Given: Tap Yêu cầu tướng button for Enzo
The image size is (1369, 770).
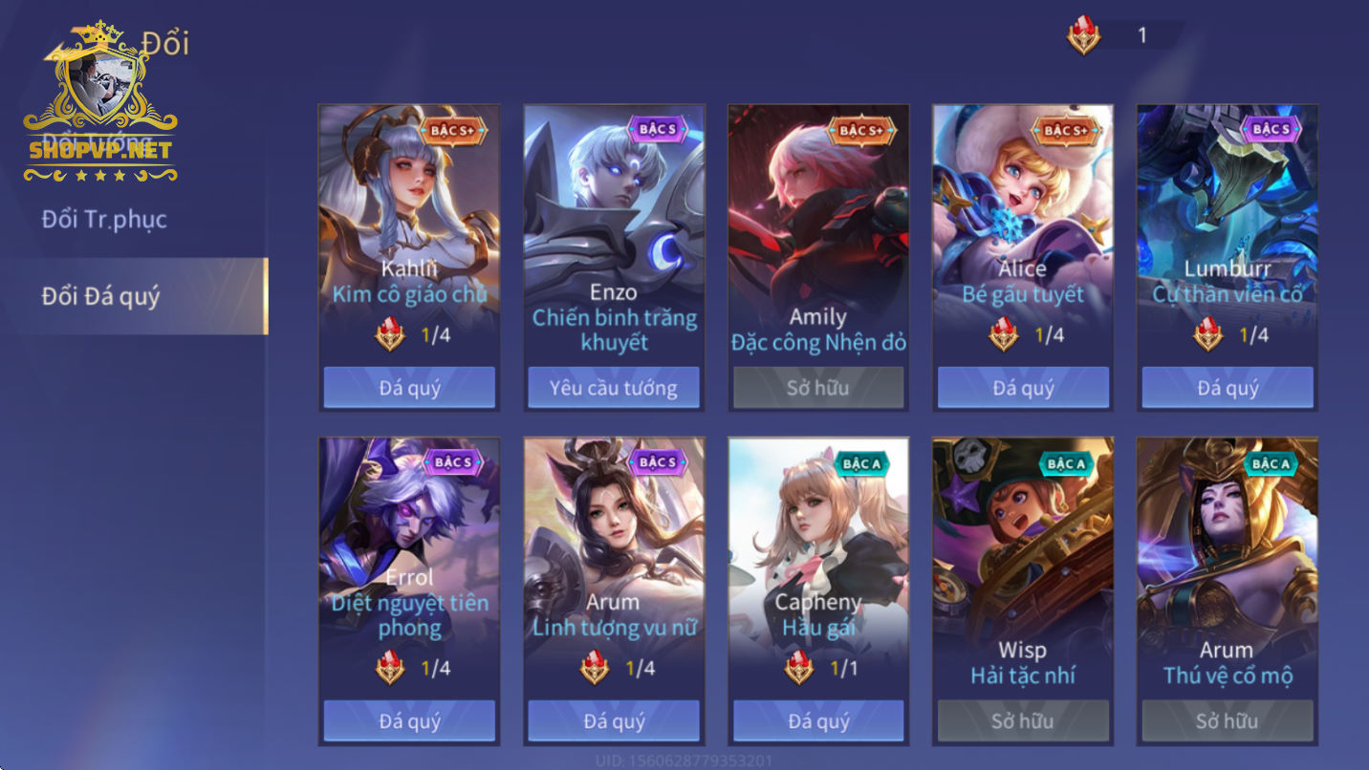Looking at the screenshot, I should [x=614, y=388].
